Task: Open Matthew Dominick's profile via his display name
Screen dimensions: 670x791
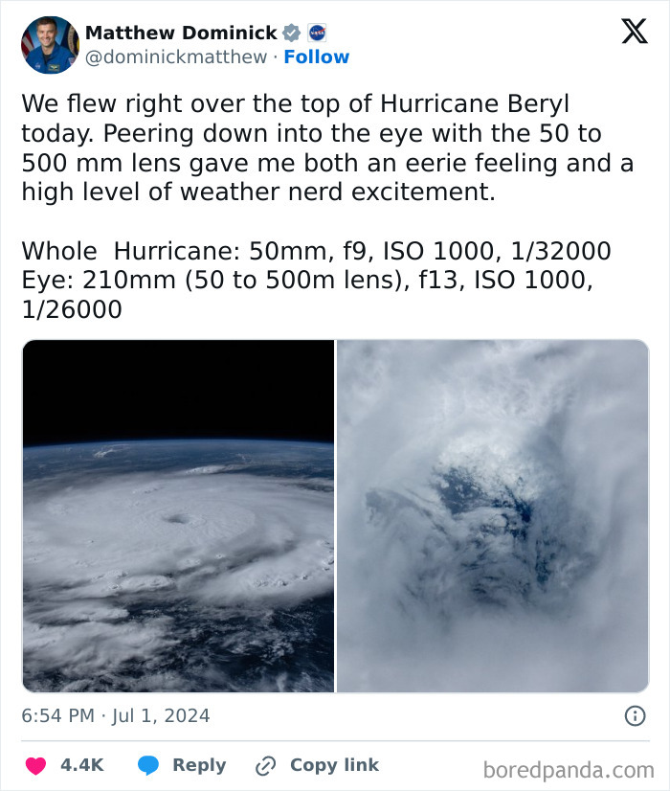Action: tap(182, 32)
